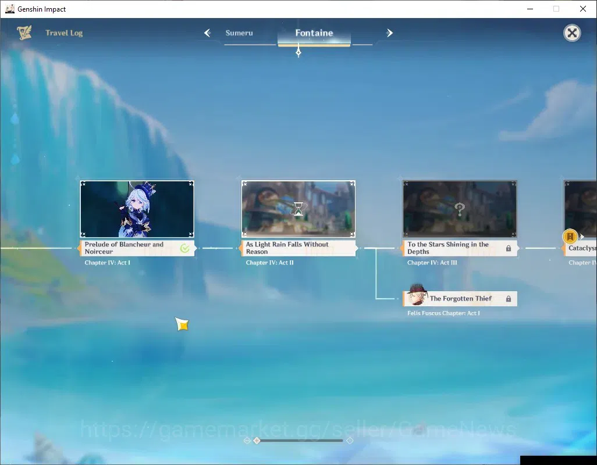The width and height of the screenshot is (597, 465).
Task: Click the Genshin Impact window title icon
Action: [10, 9]
